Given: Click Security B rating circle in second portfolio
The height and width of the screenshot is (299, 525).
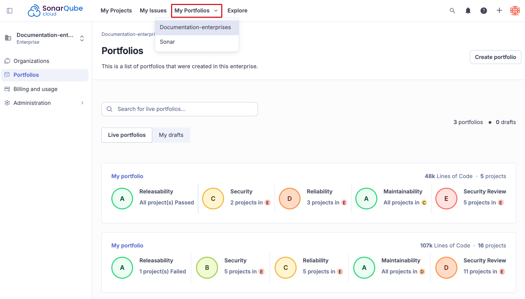Looking at the screenshot, I should click(x=207, y=267).
